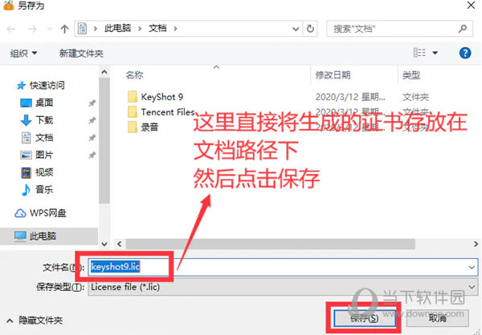Click the pin icon next to 下载

click(x=92, y=120)
